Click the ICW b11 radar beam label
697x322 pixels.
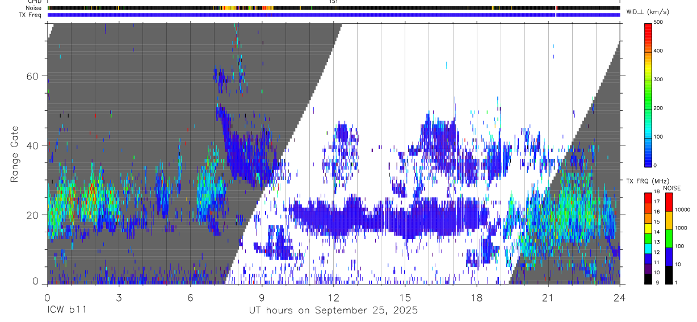coord(66,311)
